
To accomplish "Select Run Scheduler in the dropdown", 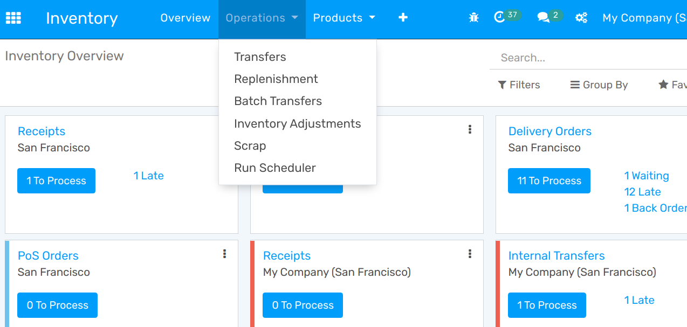I will coord(274,168).
